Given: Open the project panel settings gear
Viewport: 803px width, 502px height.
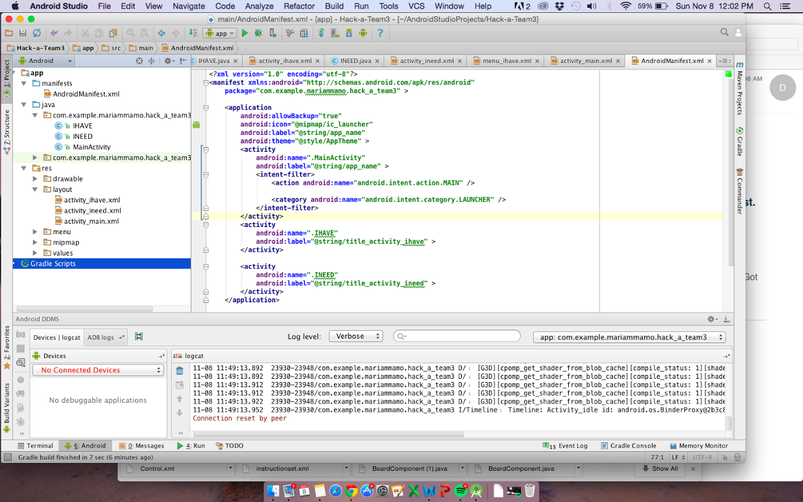Looking at the screenshot, I should click(x=167, y=61).
